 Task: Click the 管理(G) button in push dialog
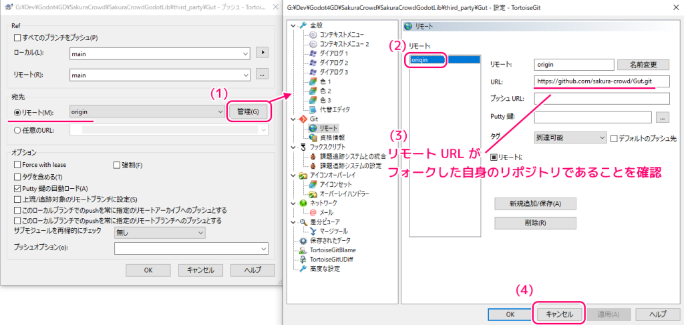pyautogui.click(x=247, y=112)
